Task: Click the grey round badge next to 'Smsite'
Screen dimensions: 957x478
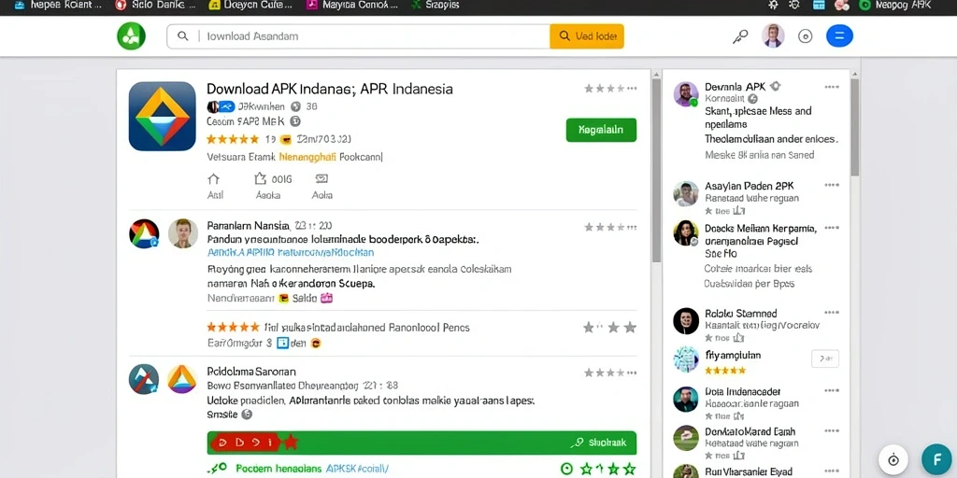Action: (x=247, y=415)
